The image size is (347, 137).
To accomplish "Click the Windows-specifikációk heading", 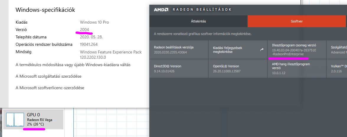I will coord(45,10).
